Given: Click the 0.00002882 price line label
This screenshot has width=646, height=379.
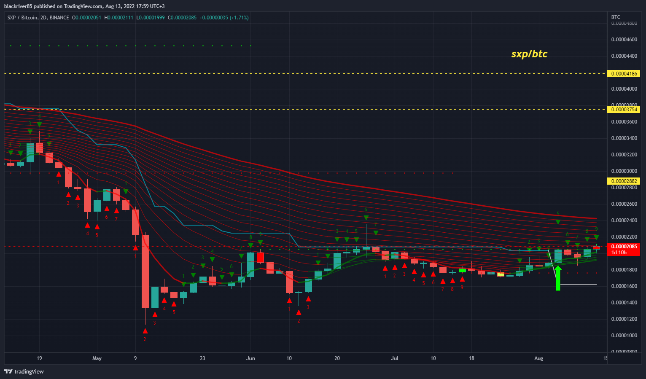Looking at the screenshot, I should pos(623,181).
